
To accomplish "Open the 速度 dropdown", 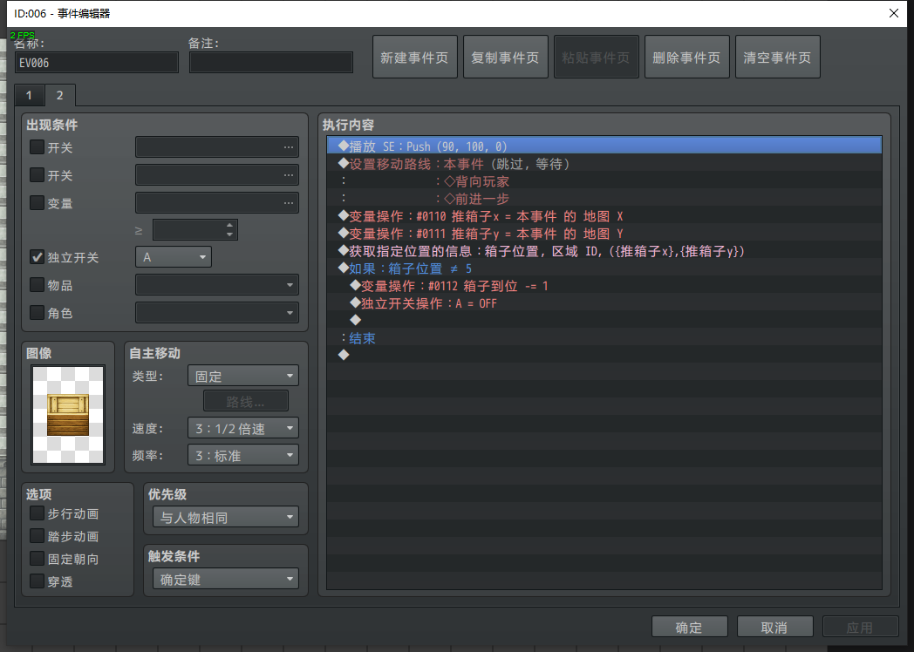I will click(x=243, y=428).
